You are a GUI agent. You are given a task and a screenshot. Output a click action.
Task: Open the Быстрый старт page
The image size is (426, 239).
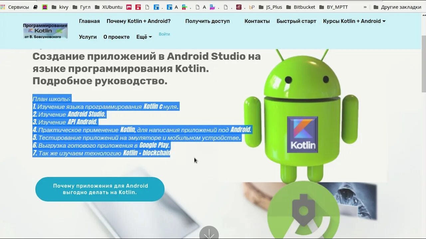(296, 21)
